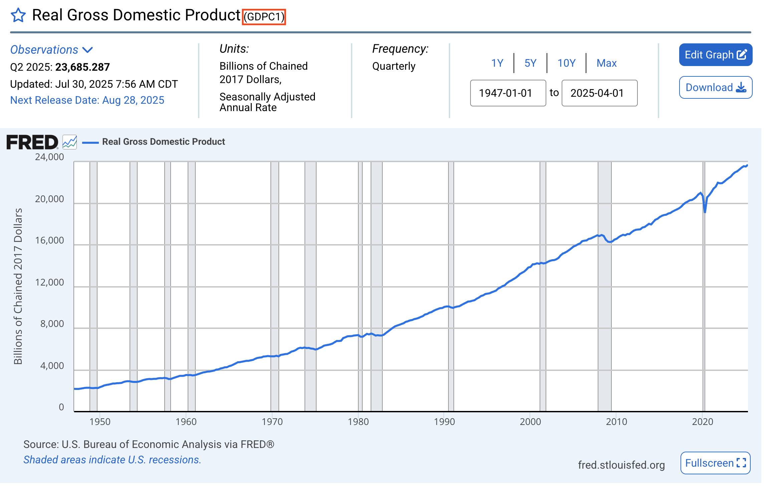Click the FRED line-chart graph icon
766x489 pixels.
69,141
